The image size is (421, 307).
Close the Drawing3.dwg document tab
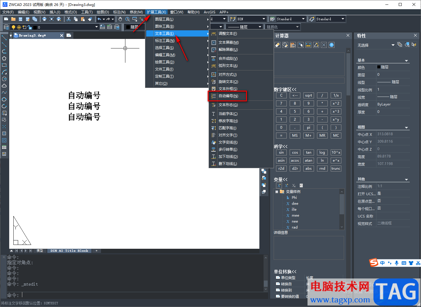(x=62, y=35)
